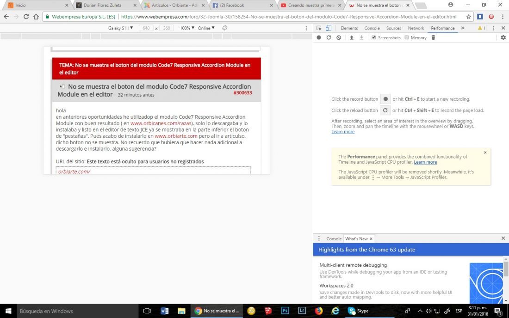Open the www.orbicanes.com/razas link

point(161,123)
